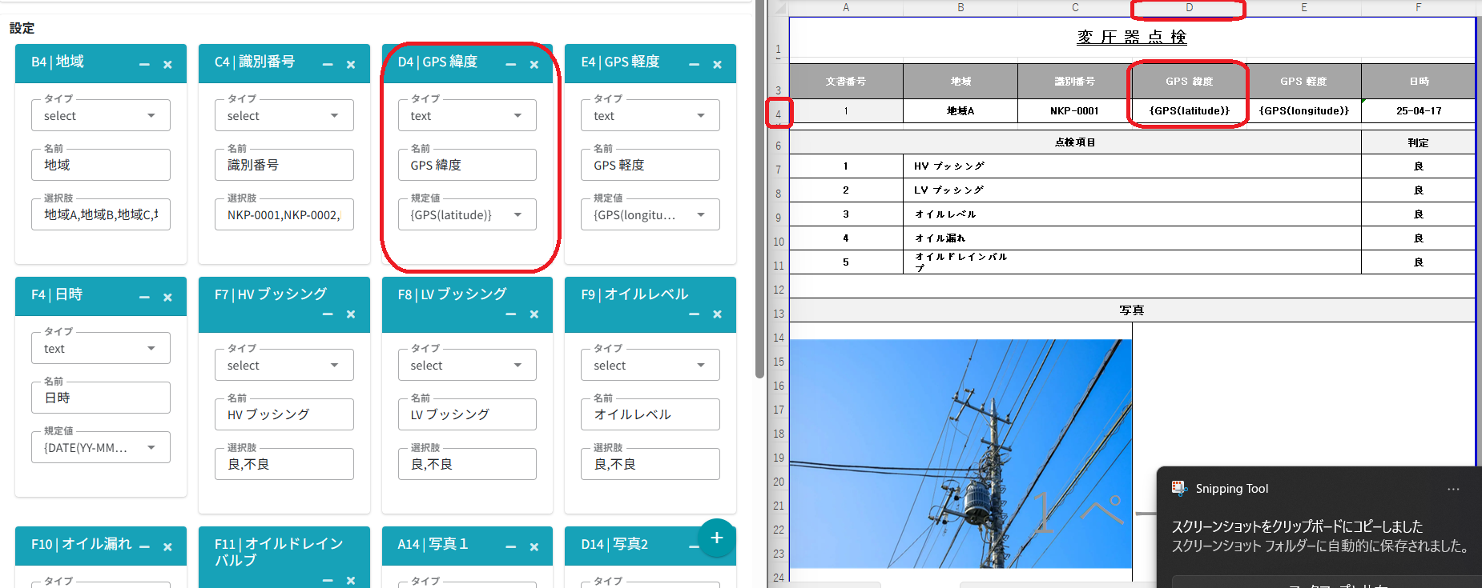Click the {GPS(longitude)} cell in the sheet
The height and width of the screenshot is (588, 1482).
click(1303, 111)
